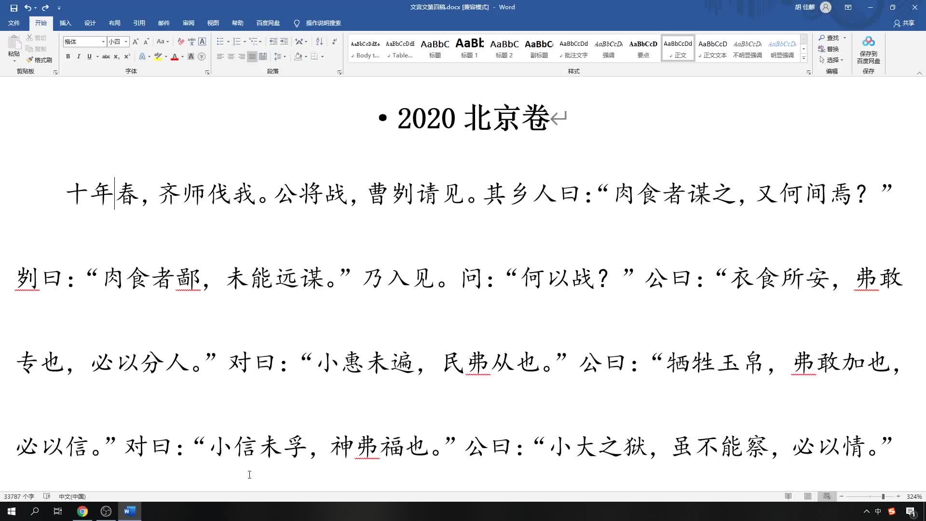Open the 插入 ribbon tab
The width and height of the screenshot is (926, 521).
(x=65, y=23)
